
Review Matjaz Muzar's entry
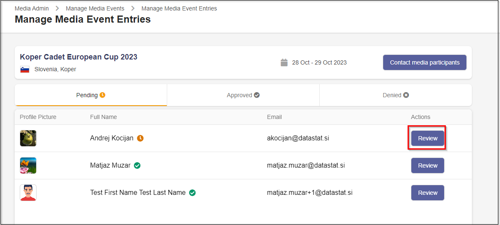tap(427, 166)
